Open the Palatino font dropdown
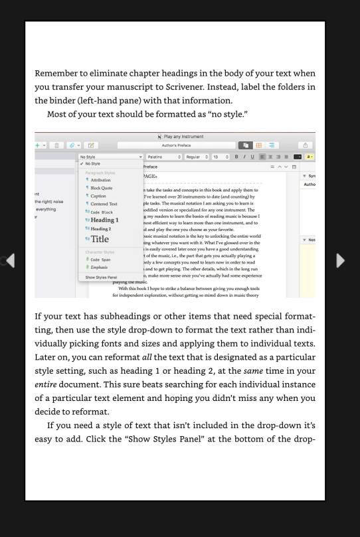The image size is (360, 537). click(164, 157)
